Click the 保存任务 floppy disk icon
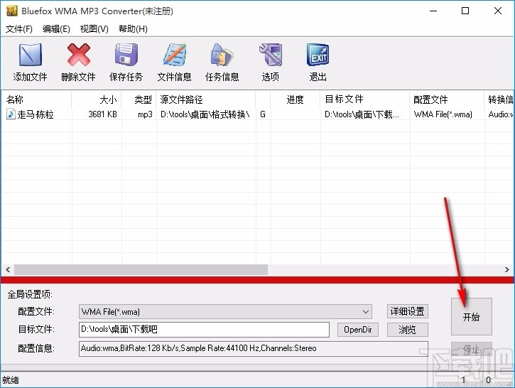This screenshot has height=388, width=515. click(126, 55)
